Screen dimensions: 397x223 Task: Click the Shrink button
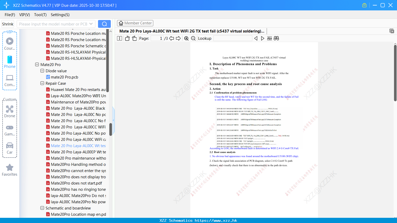[x=8, y=24]
